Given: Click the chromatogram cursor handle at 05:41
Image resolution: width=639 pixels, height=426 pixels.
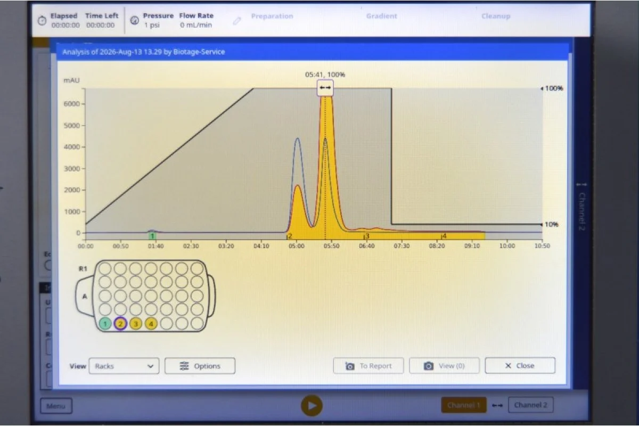Looking at the screenshot, I should pyautogui.click(x=325, y=88).
